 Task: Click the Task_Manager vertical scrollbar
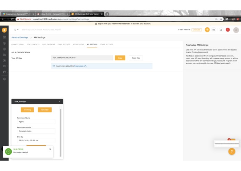point(61,133)
